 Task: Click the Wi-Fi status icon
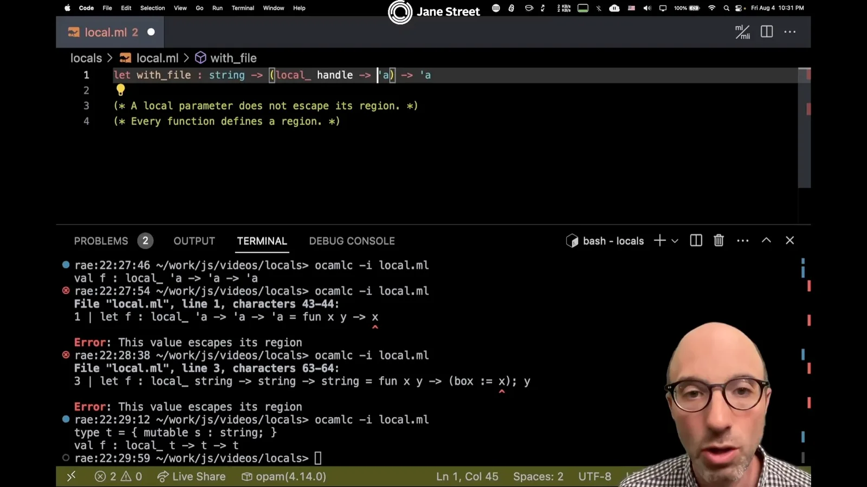[712, 8]
